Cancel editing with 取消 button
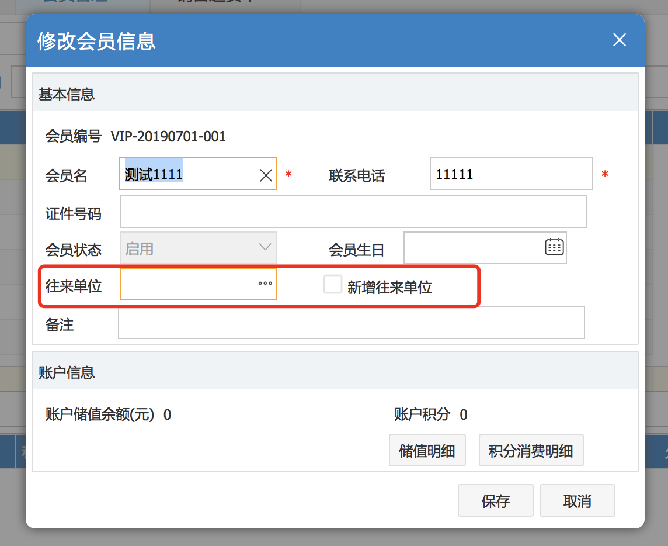The image size is (668, 546). pyautogui.click(x=577, y=500)
